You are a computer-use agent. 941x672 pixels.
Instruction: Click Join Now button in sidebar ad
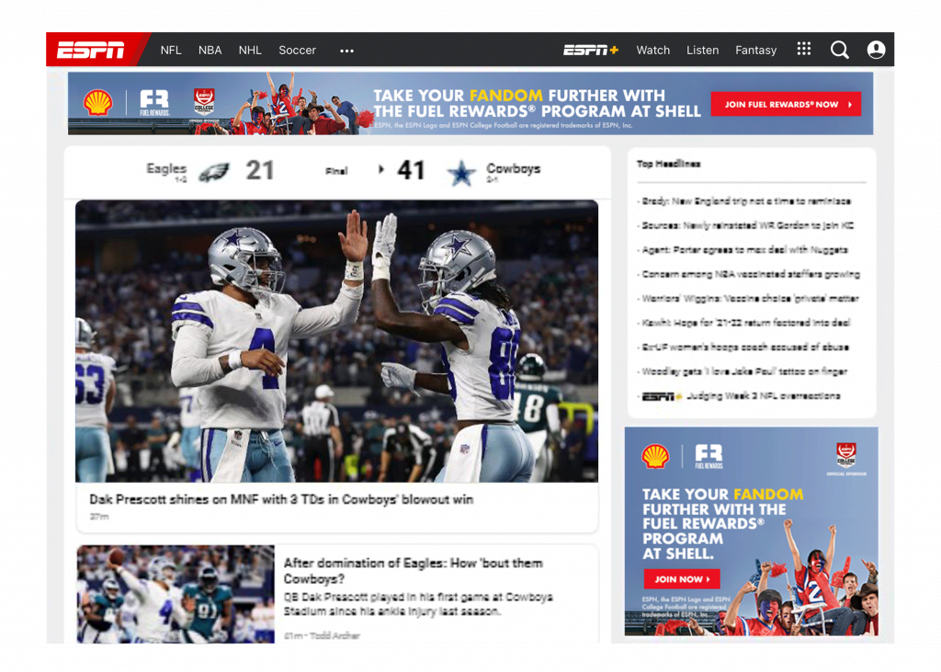pos(681,579)
